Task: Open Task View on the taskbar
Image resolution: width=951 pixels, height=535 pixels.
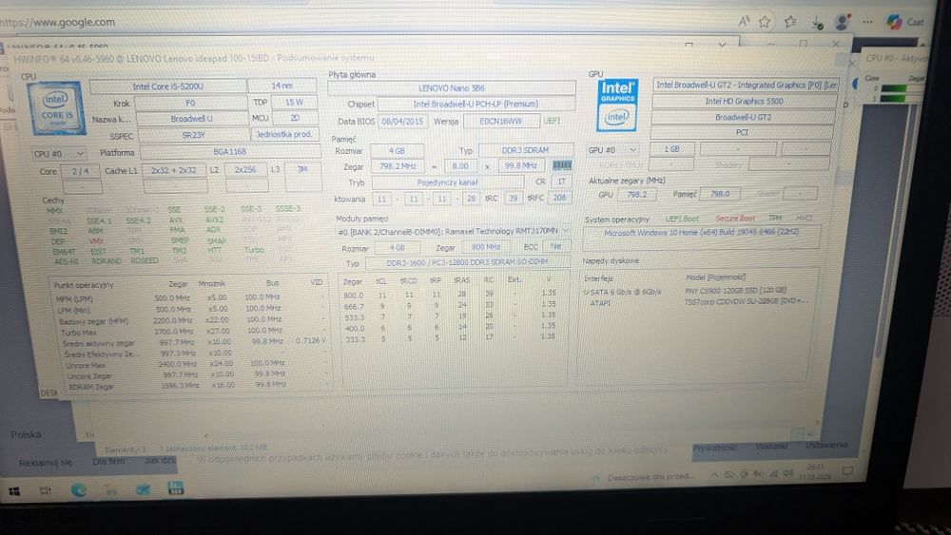Action: [46, 490]
